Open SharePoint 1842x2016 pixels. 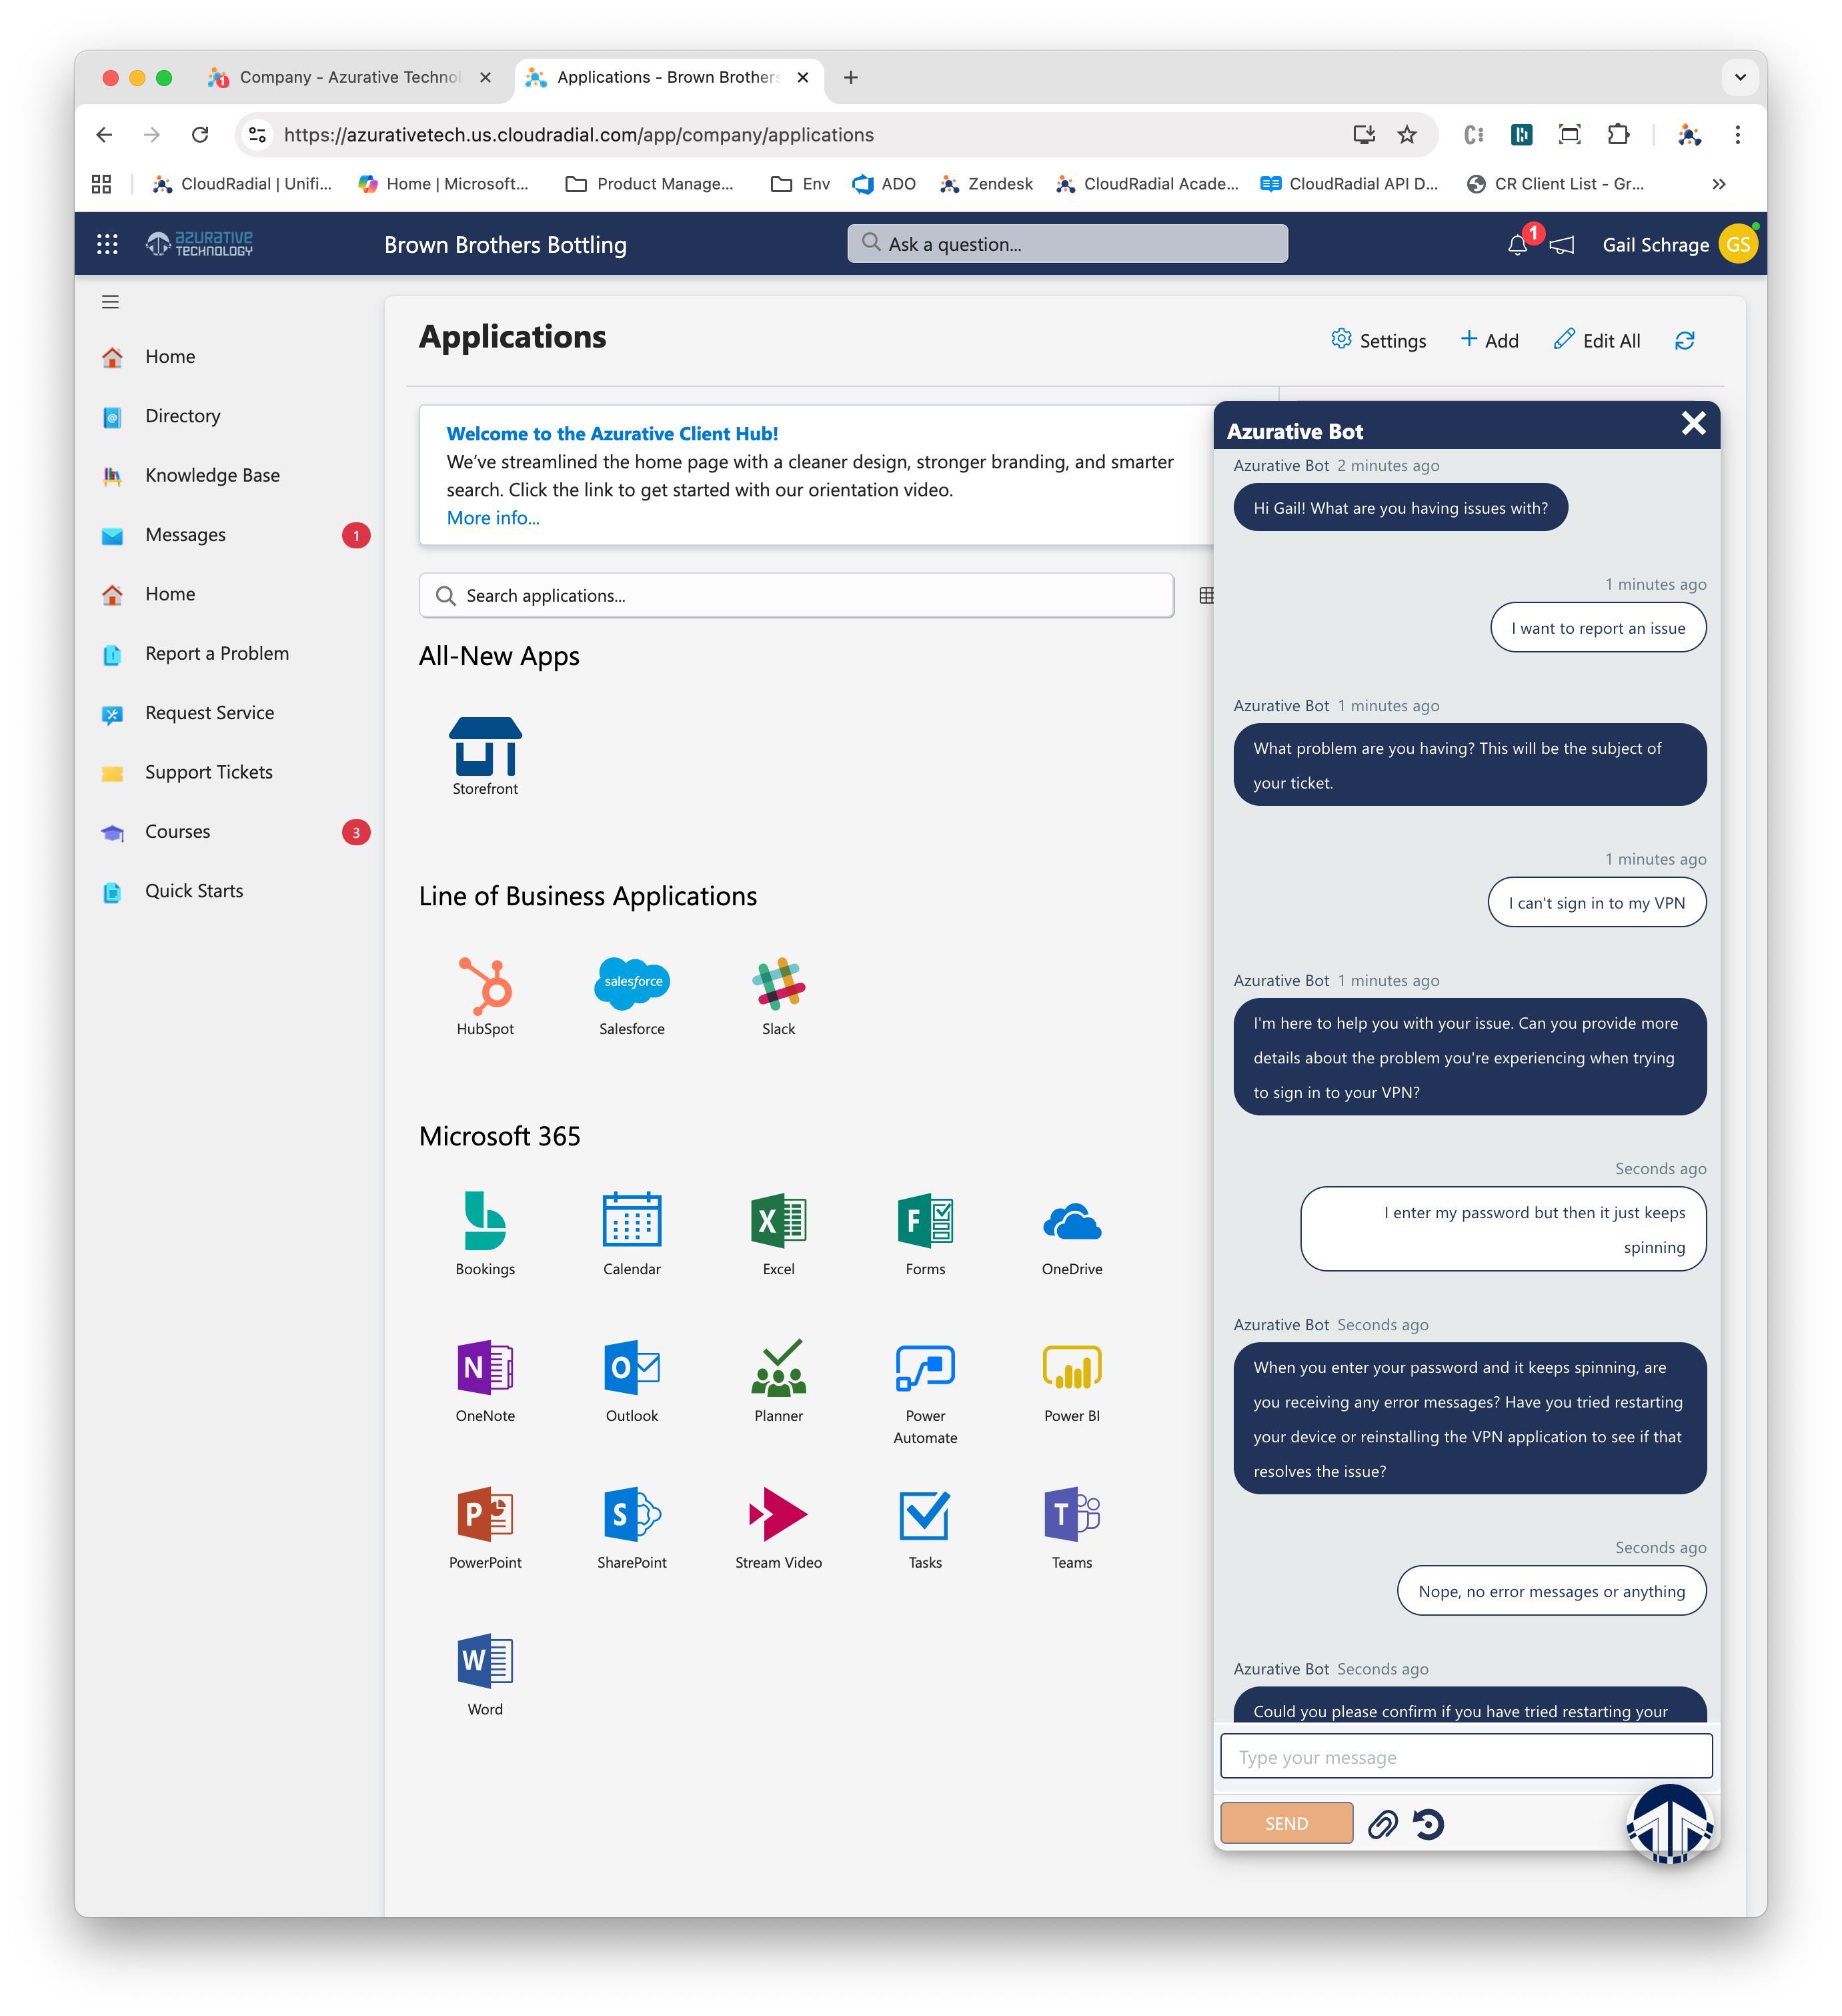coord(632,1528)
